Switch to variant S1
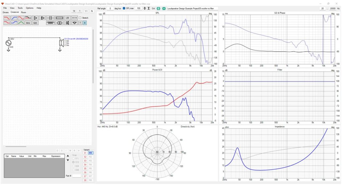 point(85,153)
